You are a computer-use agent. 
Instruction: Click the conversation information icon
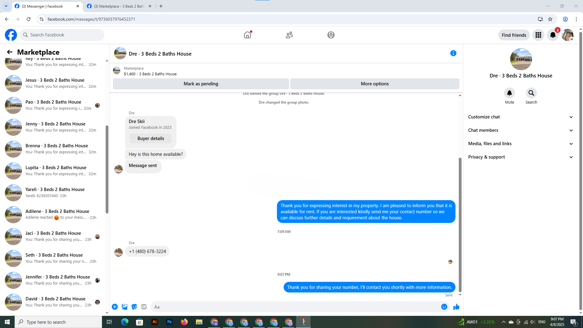(453, 53)
